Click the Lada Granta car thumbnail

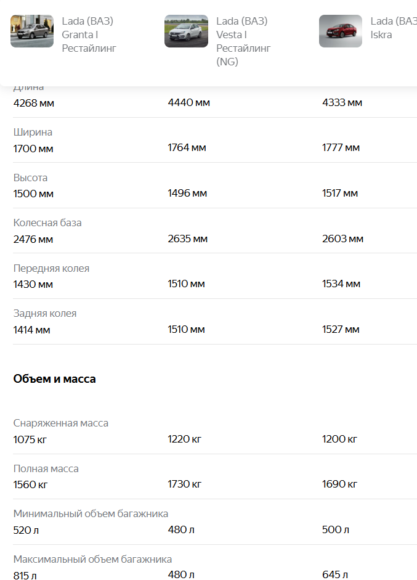pos(32,31)
